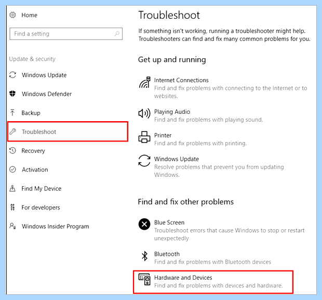Select the Blue Screen troubleshooter
Screen dimensions: 322x300
click(169, 223)
